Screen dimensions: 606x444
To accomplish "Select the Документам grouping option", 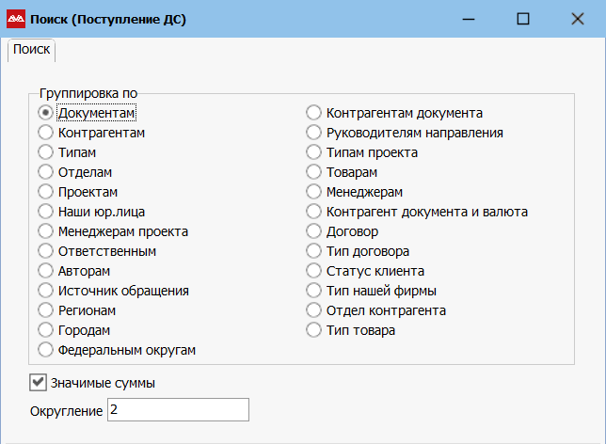I will coord(45,113).
